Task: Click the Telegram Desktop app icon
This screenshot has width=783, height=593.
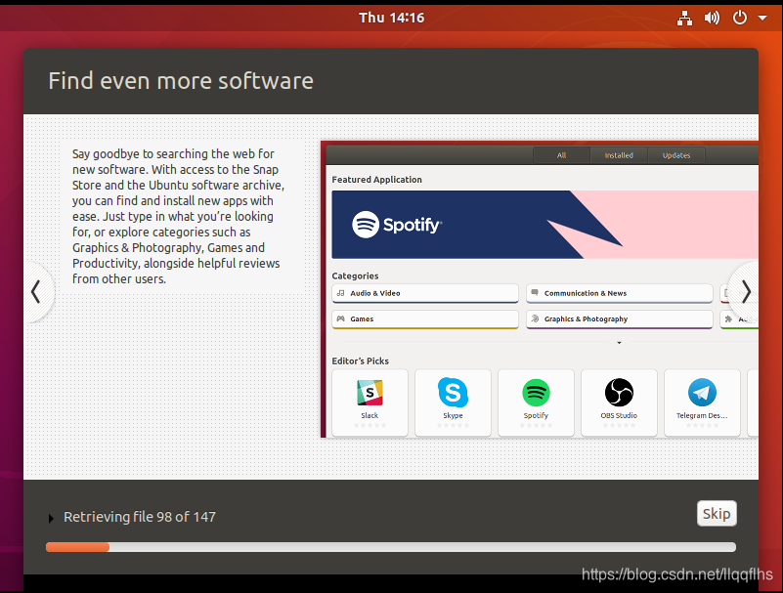Action: pos(702,393)
